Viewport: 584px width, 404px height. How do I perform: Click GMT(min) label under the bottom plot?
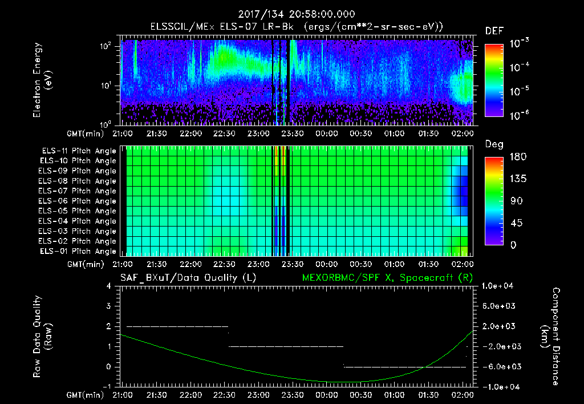(86, 395)
